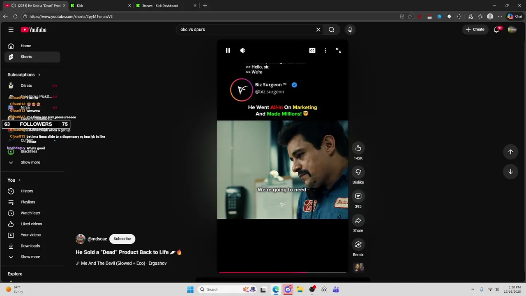The width and height of the screenshot is (526, 296).
Task: Add this page to favorites star
Action: coord(410,16)
